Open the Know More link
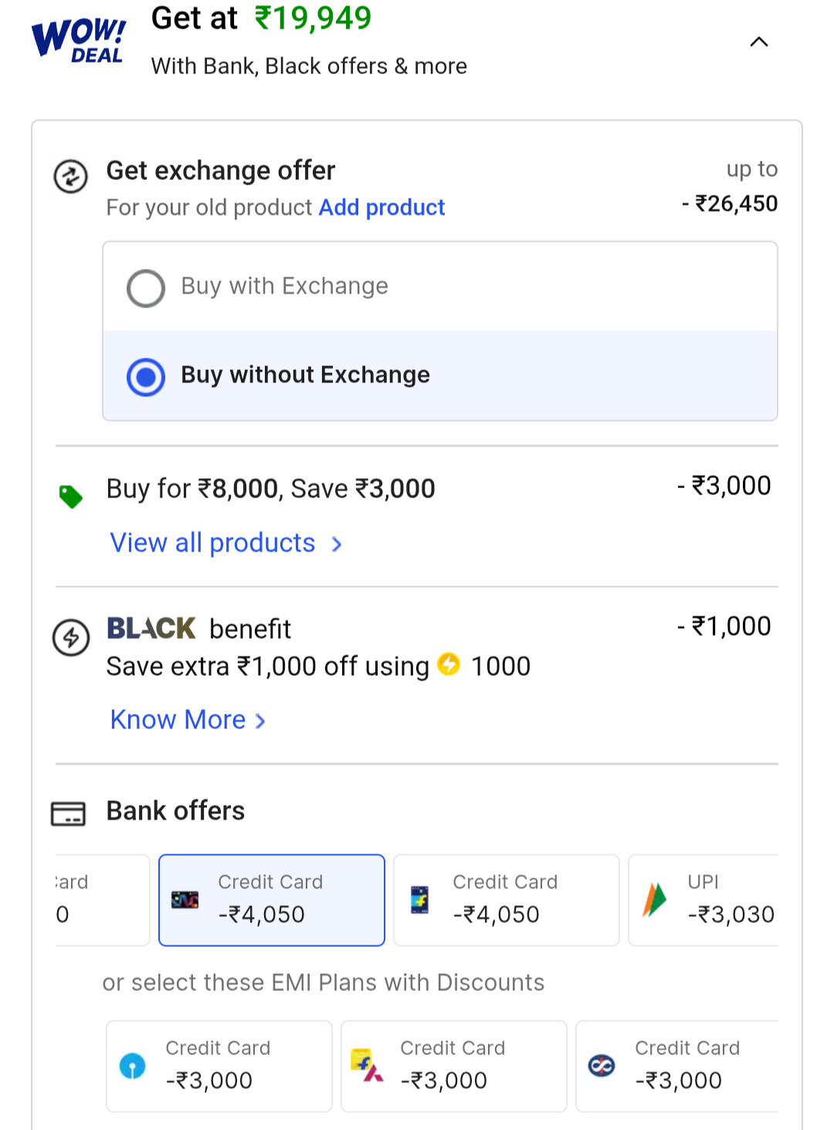The width and height of the screenshot is (834, 1130). (178, 719)
